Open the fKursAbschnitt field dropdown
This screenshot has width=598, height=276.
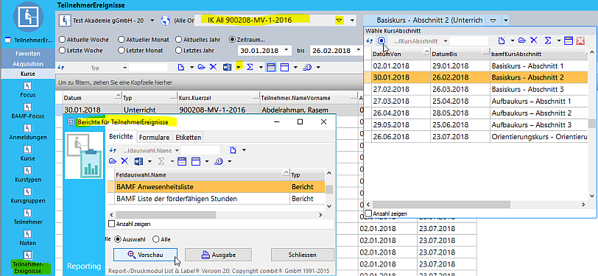click(x=445, y=40)
